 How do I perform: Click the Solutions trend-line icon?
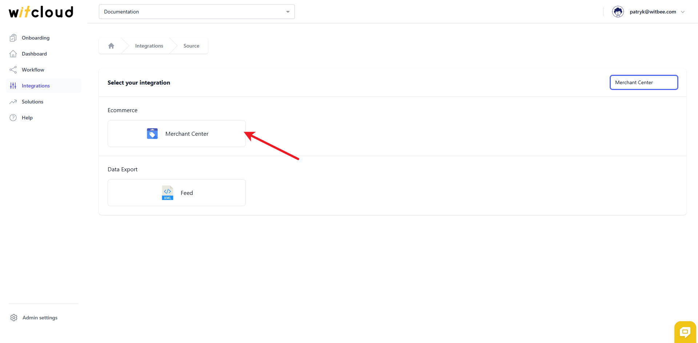13,102
